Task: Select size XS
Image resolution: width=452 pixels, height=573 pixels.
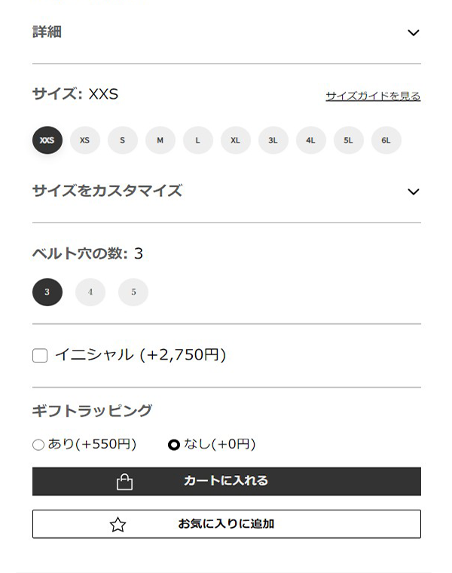Action: [84, 140]
